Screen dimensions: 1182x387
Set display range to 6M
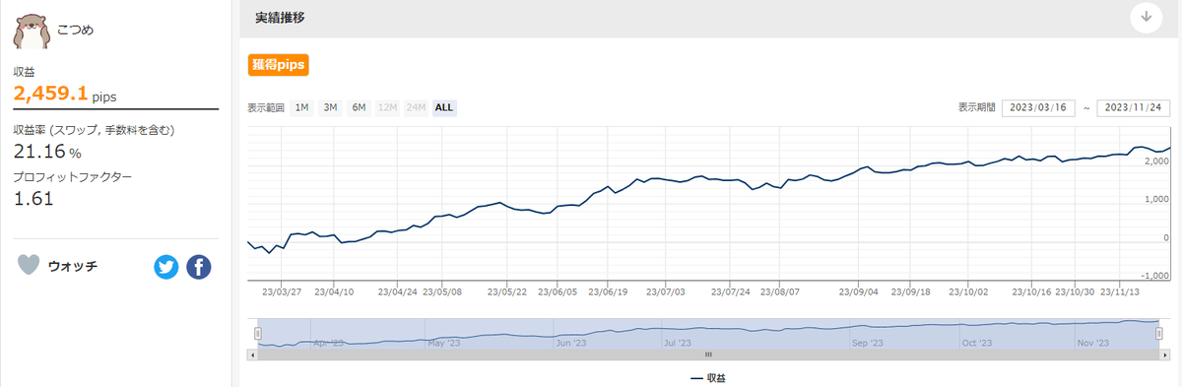click(359, 107)
